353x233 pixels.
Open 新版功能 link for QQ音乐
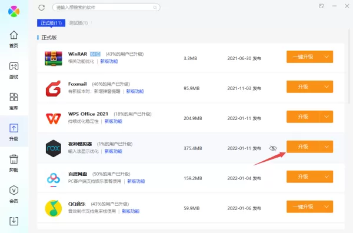click(131, 211)
